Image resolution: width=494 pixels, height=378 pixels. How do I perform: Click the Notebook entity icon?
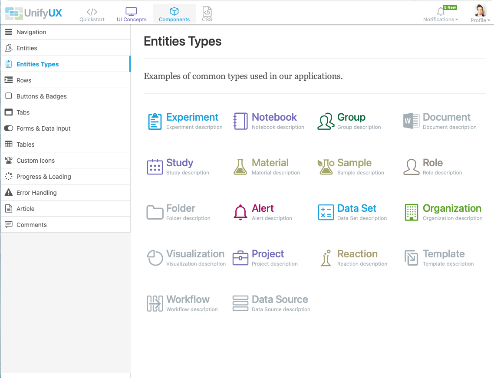click(x=240, y=121)
